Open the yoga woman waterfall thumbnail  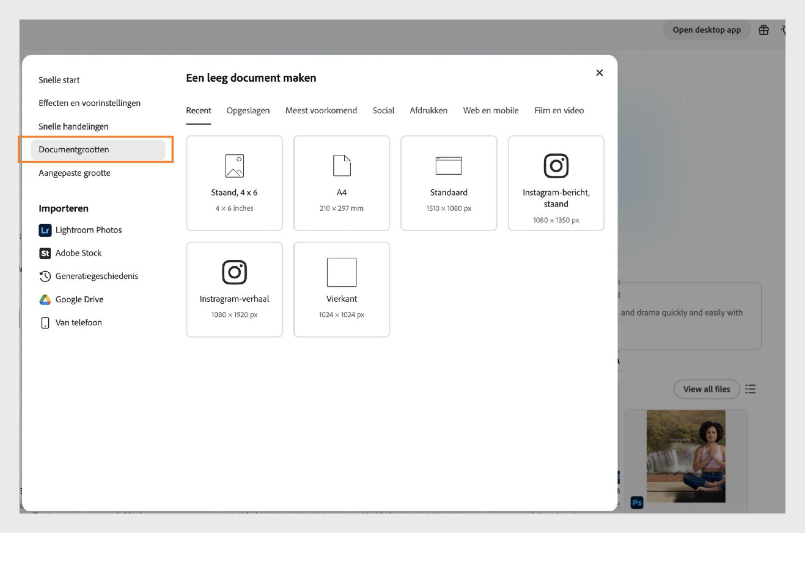(x=686, y=456)
